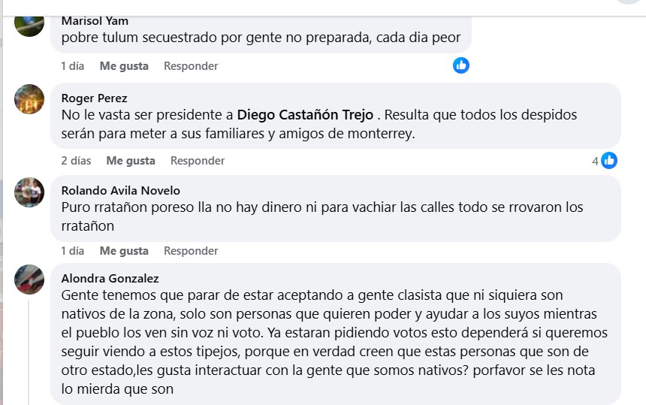Reply to Rolando Avila Novelo's comment
Image resolution: width=646 pixels, height=405 pixels.
(x=191, y=251)
